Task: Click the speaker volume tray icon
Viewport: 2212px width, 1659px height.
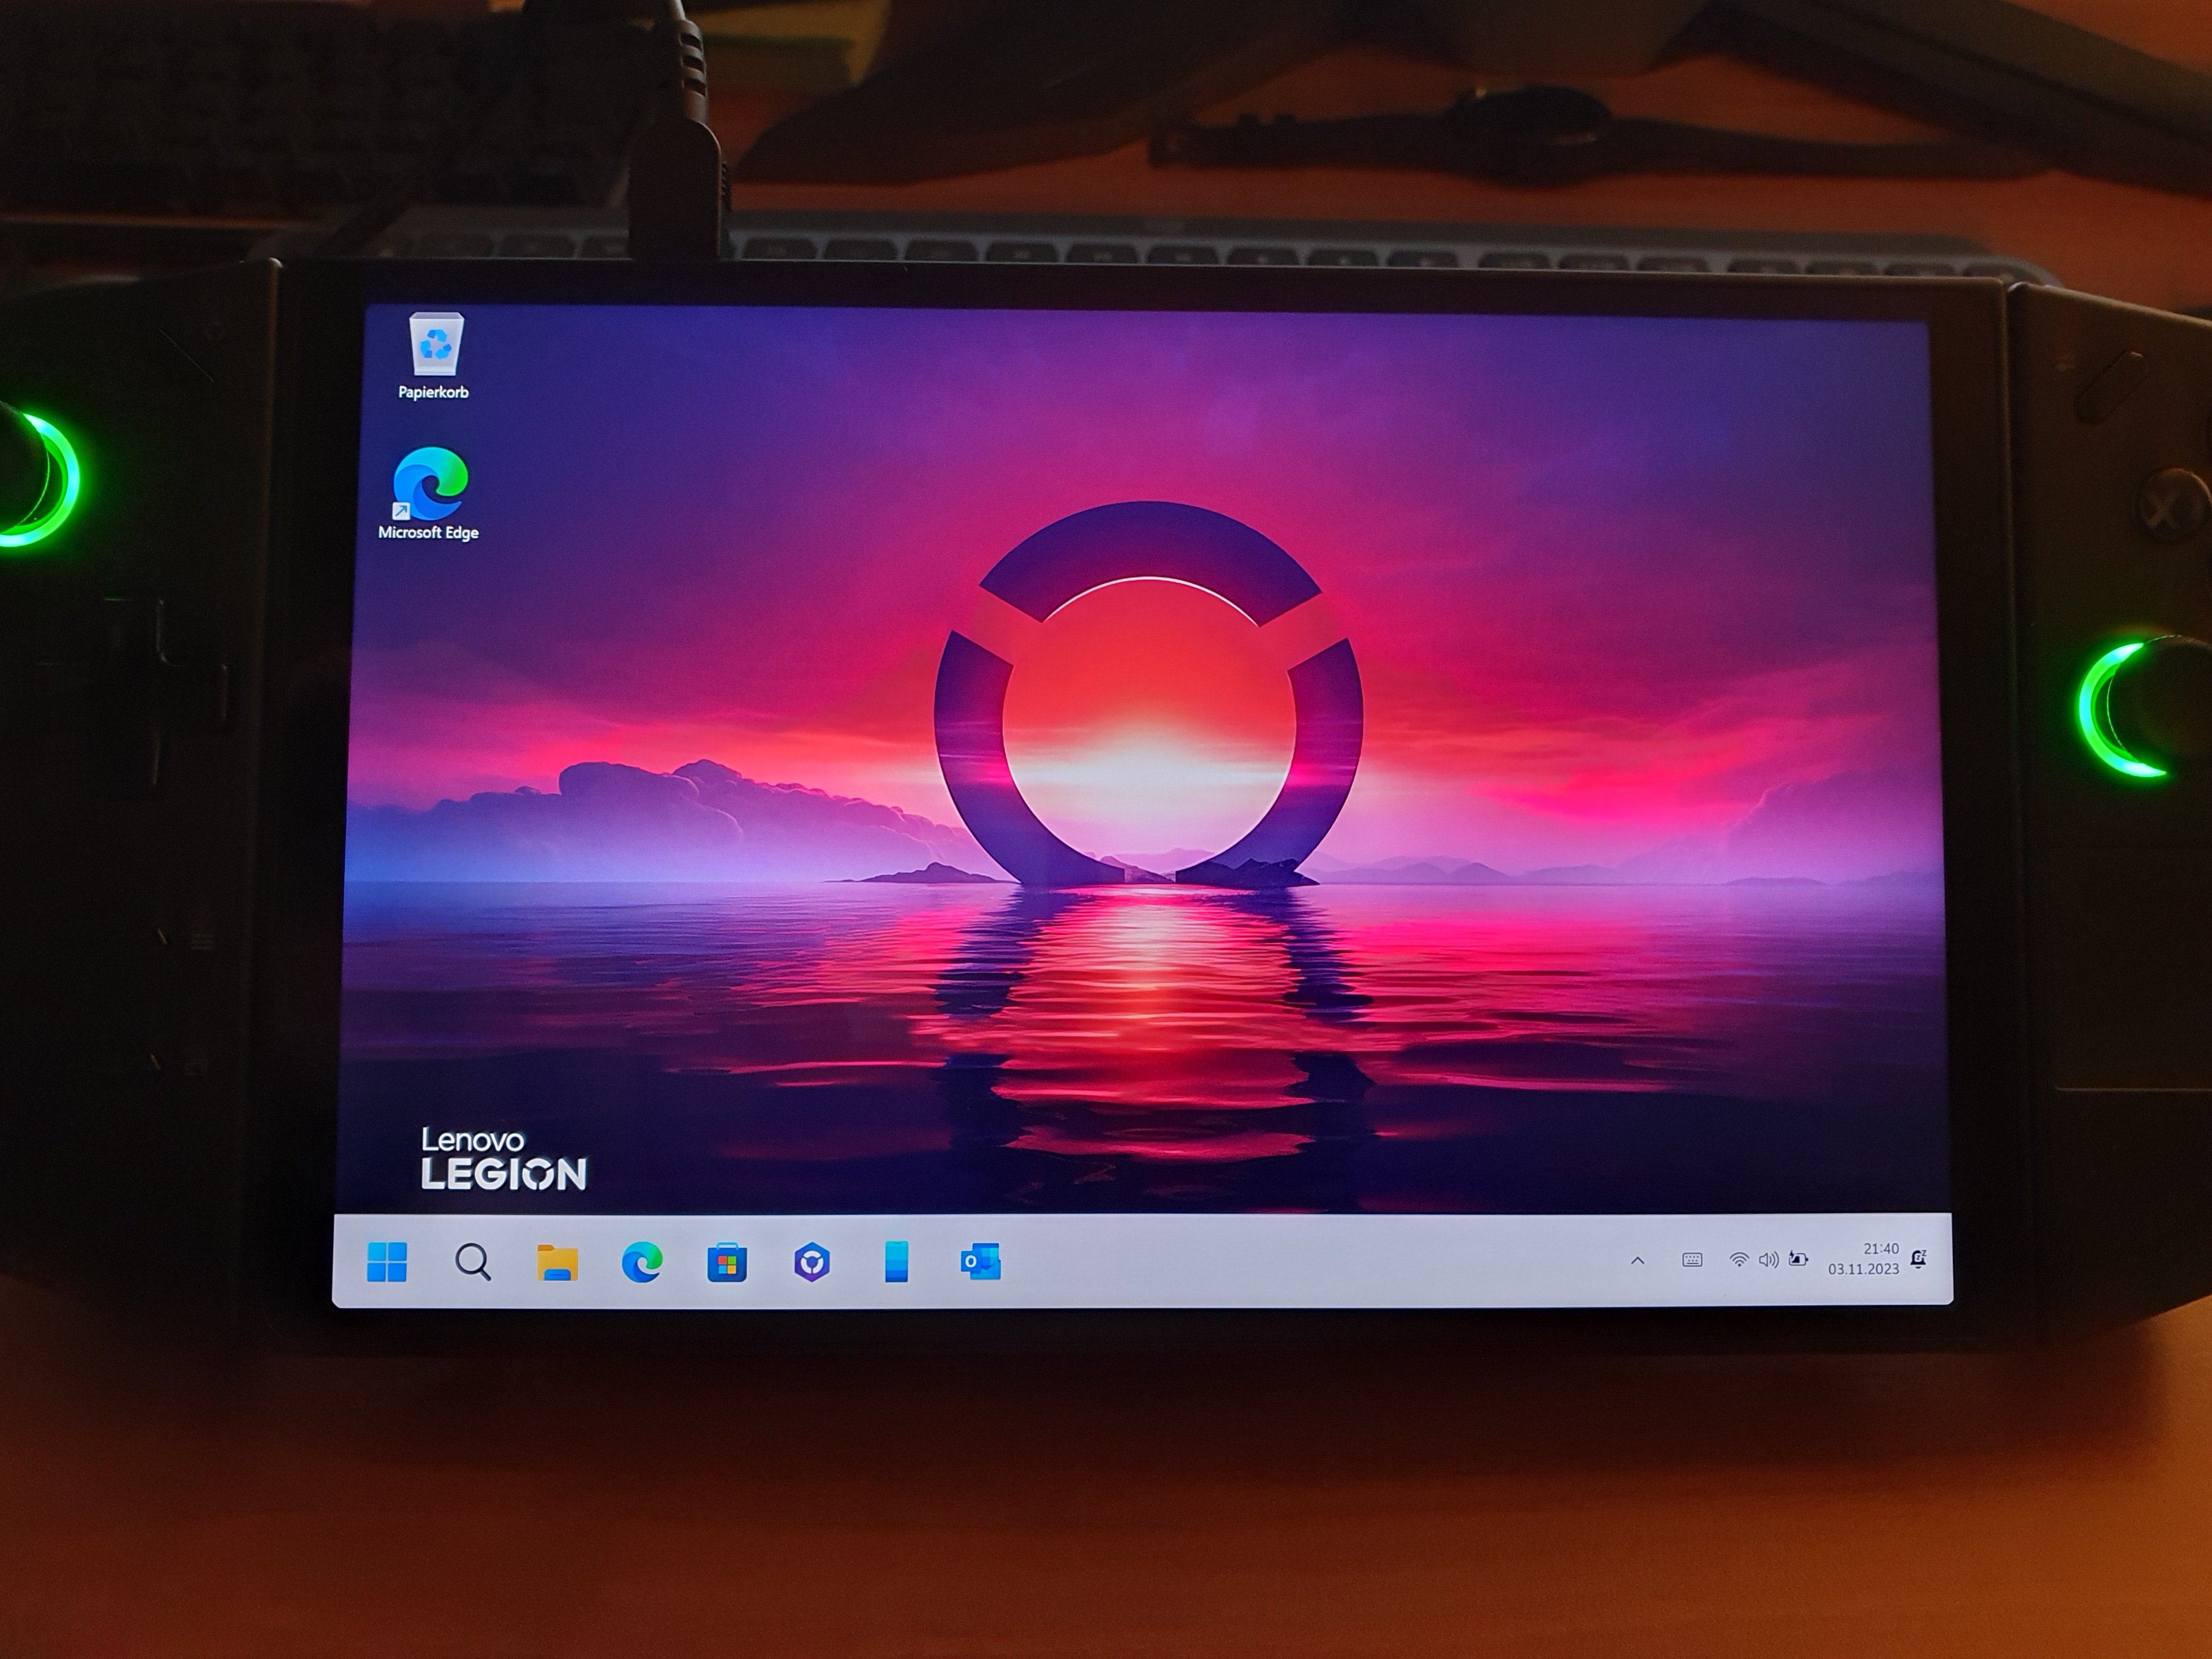Action: (1768, 1260)
